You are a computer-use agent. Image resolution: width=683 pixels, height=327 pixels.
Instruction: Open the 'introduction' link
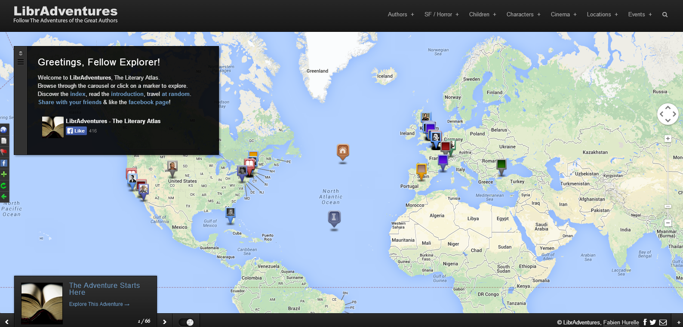pyautogui.click(x=127, y=94)
